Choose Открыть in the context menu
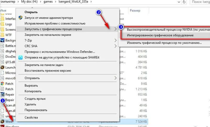This screenshot has height=127, width=210. [31, 12]
